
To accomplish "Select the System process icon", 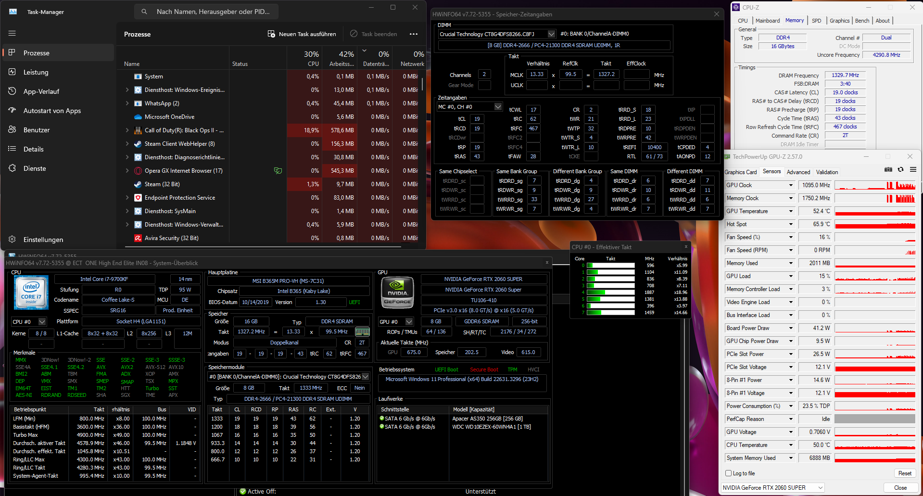I will click(138, 76).
